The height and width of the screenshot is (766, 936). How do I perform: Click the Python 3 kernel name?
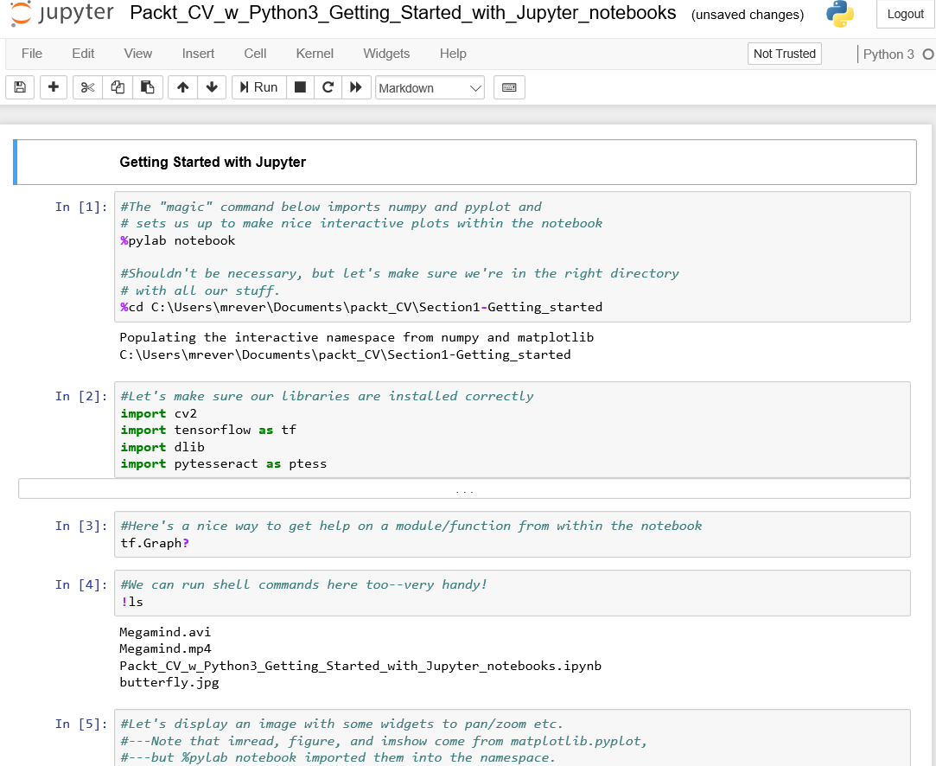pyautogui.click(x=888, y=54)
